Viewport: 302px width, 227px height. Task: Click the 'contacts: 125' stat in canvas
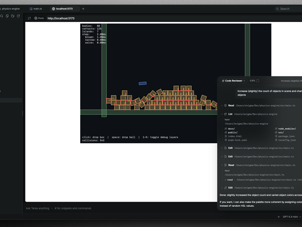coord(91,28)
